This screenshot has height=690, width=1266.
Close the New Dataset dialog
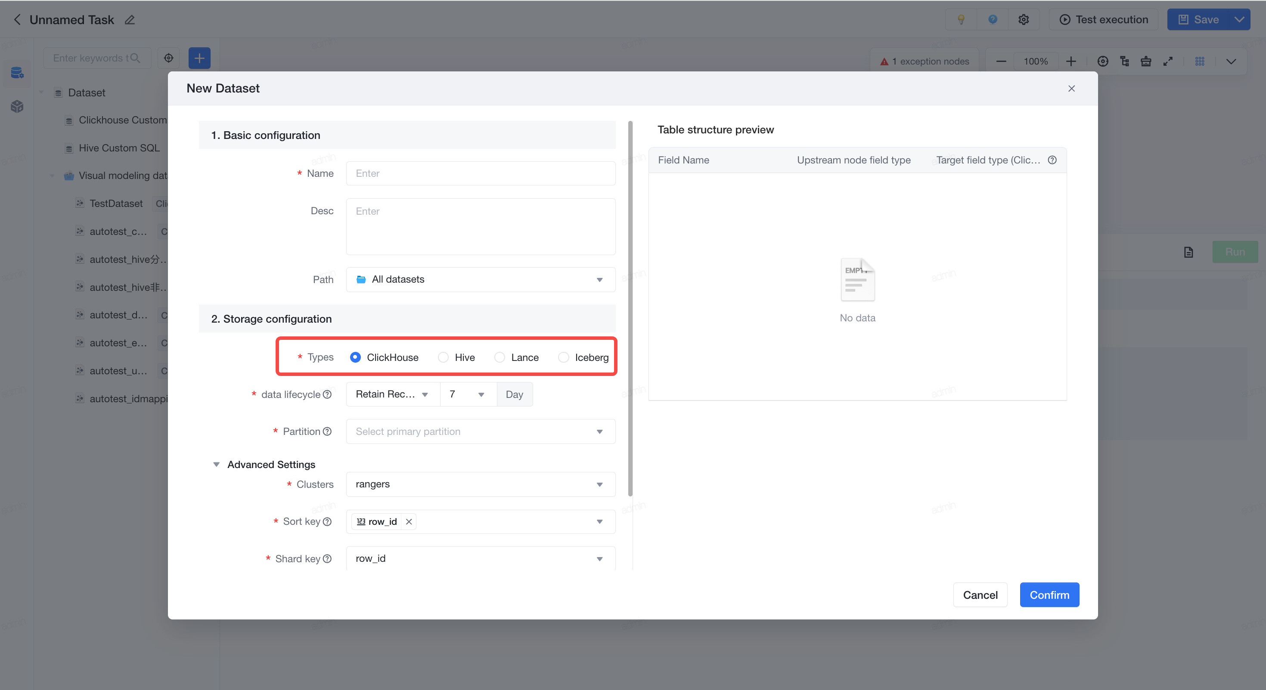click(x=1072, y=88)
